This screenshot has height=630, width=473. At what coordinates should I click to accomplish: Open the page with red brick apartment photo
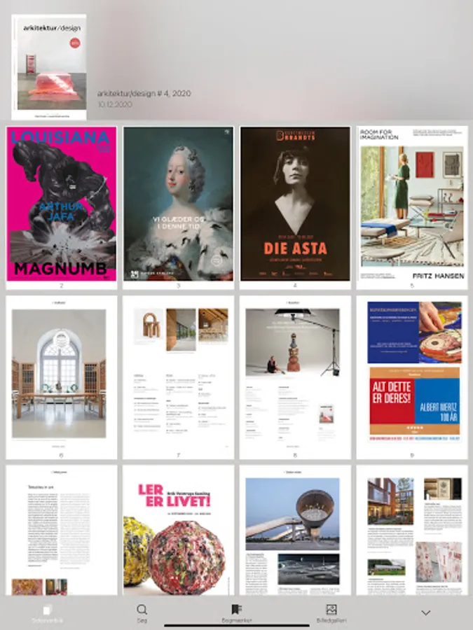click(x=412, y=531)
